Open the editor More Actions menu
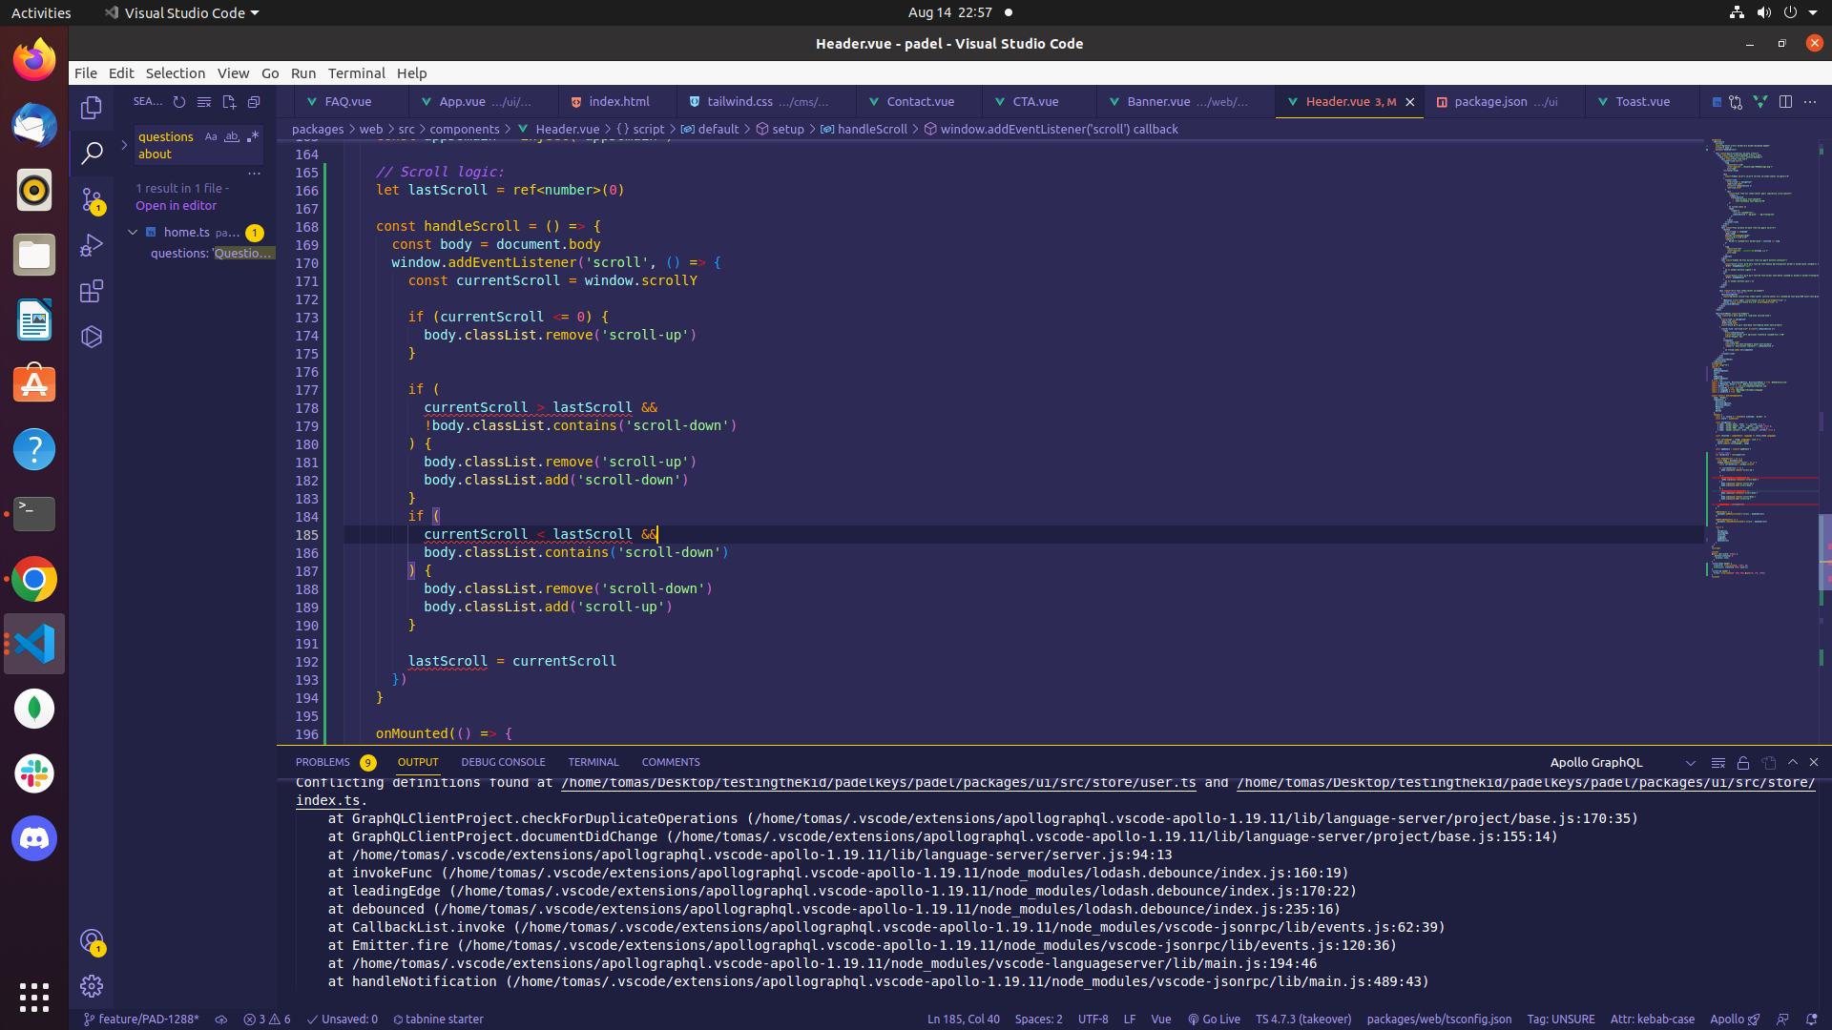The image size is (1832, 1030). tap(1810, 102)
